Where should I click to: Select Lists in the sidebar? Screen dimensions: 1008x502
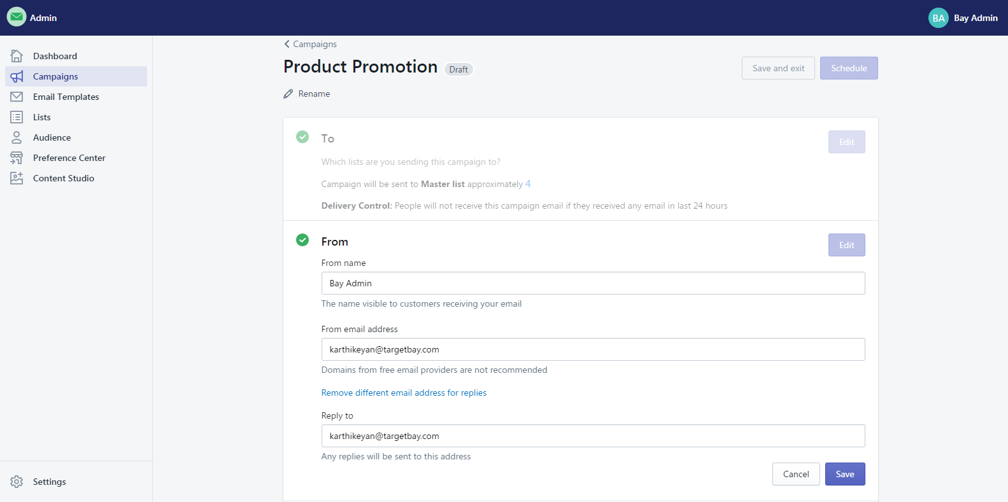click(76, 117)
